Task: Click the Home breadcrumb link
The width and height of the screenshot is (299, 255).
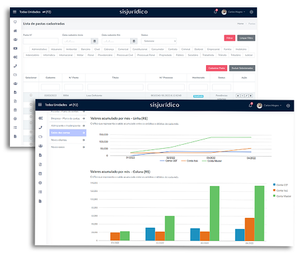Action: coord(241,23)
